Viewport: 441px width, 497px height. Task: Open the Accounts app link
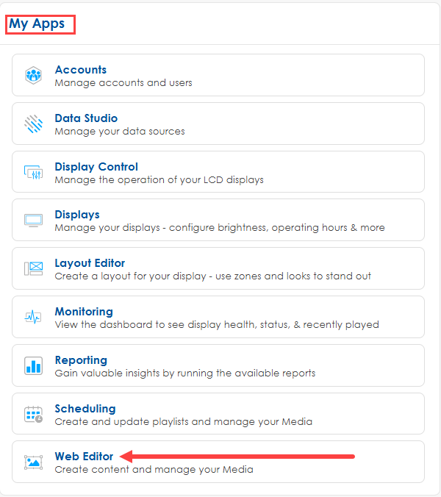80,70
